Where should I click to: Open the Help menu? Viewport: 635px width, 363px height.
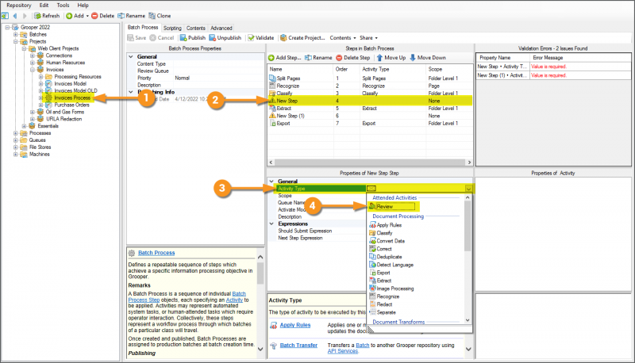coord(83,6)
